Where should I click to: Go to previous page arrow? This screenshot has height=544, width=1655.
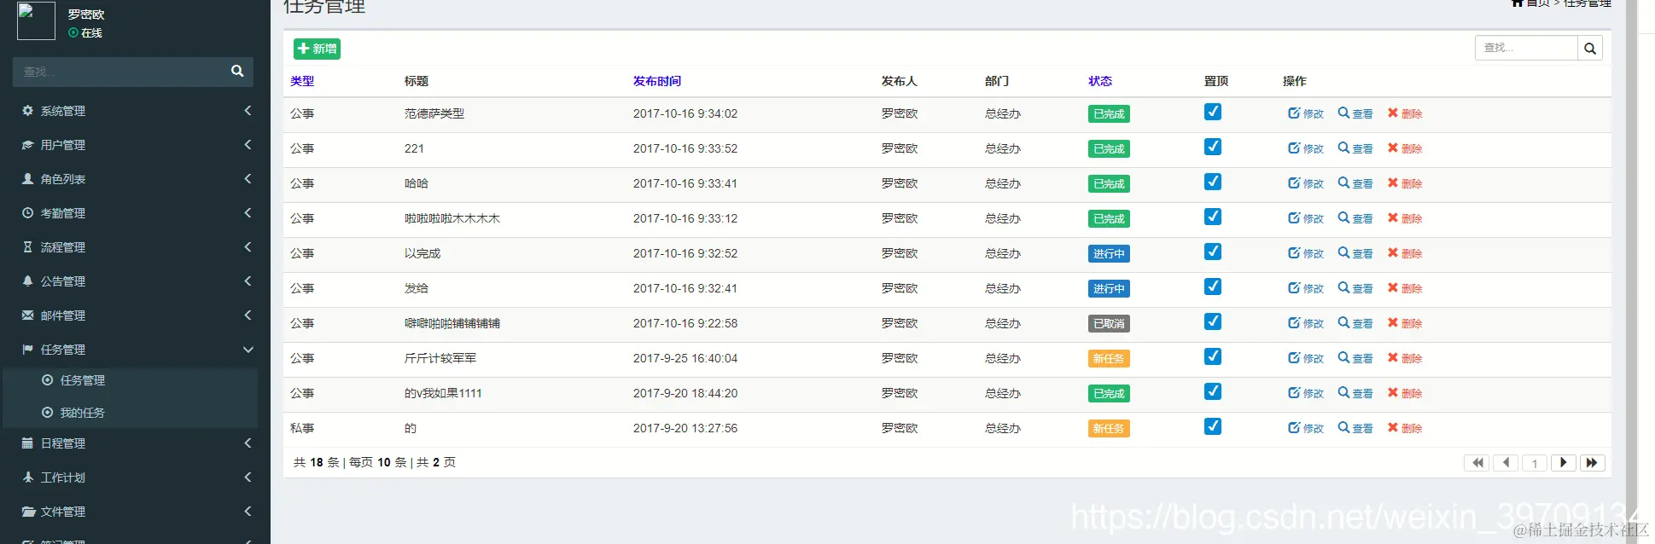pos(1506,463)
